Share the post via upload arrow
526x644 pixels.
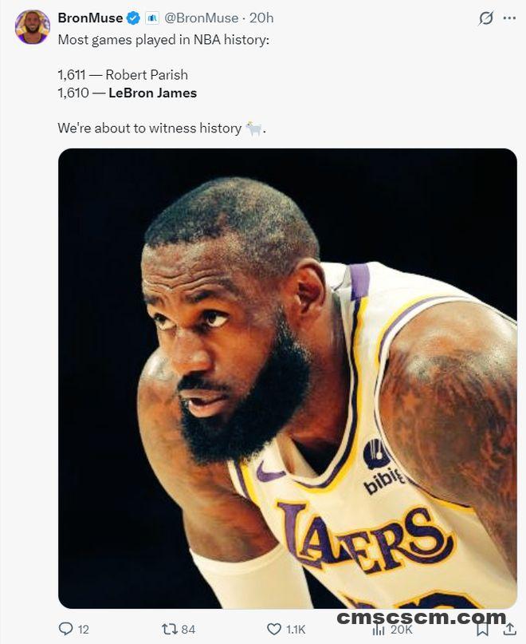509,629
